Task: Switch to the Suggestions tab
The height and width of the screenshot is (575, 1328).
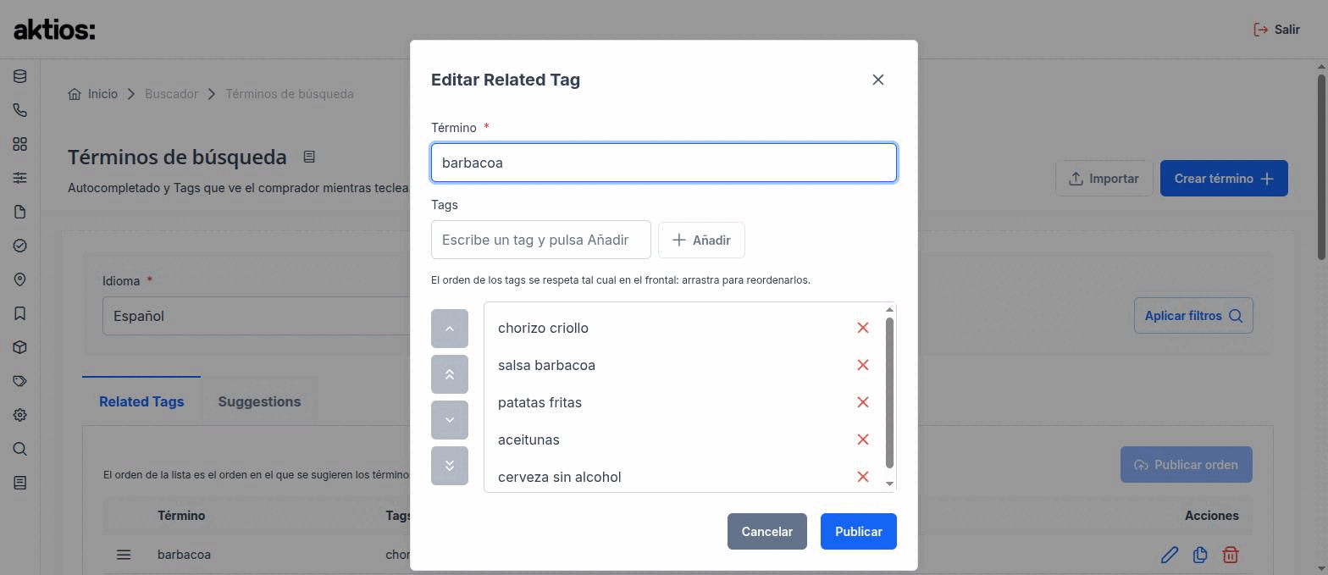Action: pos(259,401)
